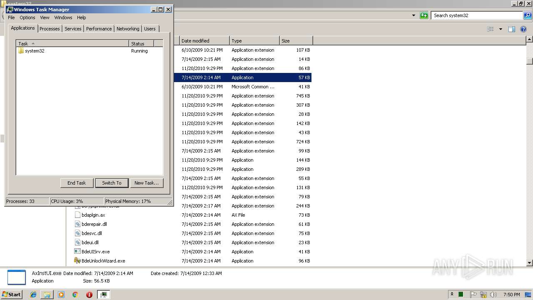Click the End Task button
The height and width of the screenshot is (300, 533).
click(x=77, y=183)
